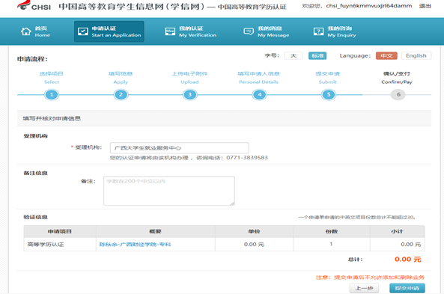This screenshot has width=444, height=294.
Task: Click the My Message speech bubble icon
Action: [x=249, y=31]
